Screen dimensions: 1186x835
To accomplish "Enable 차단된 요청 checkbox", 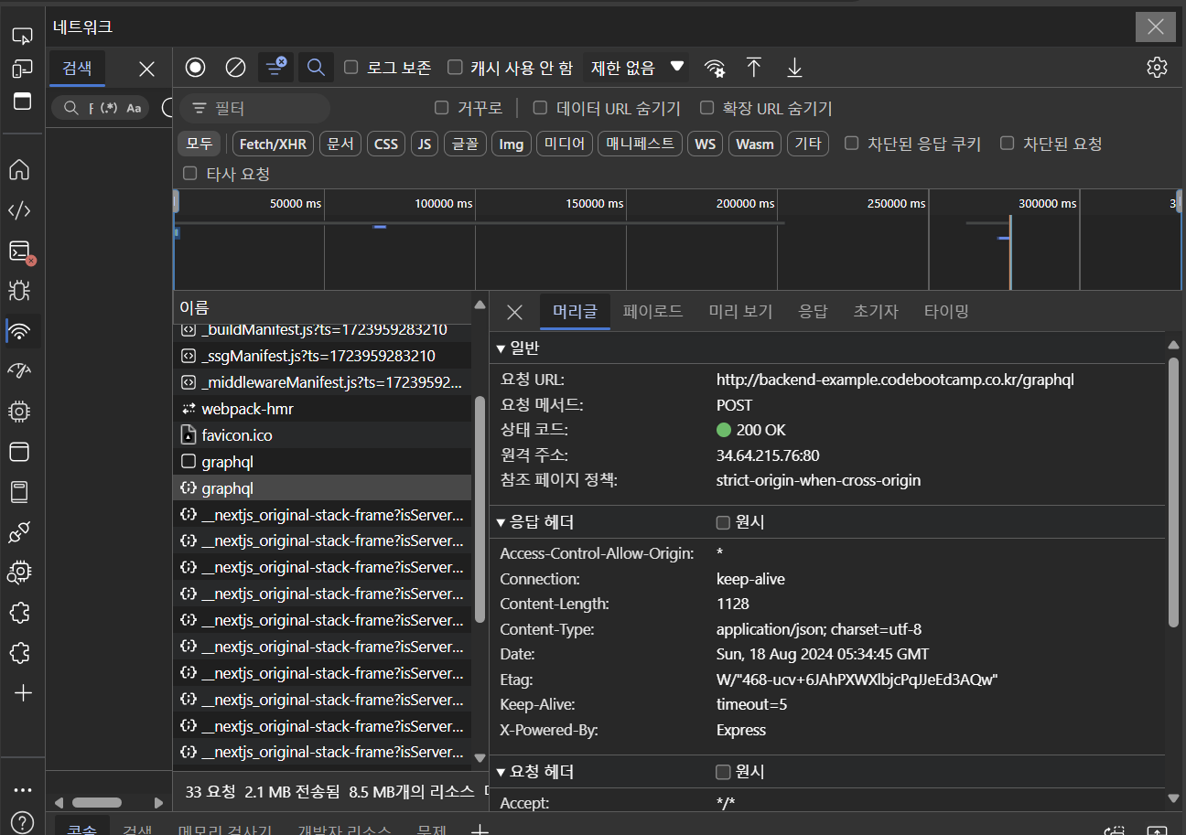I will (1008, 144).
